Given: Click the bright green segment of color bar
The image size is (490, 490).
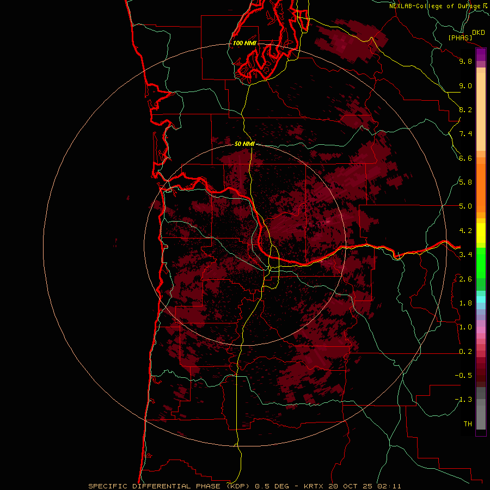Looking at the screenshot, I should coord(481,263).
